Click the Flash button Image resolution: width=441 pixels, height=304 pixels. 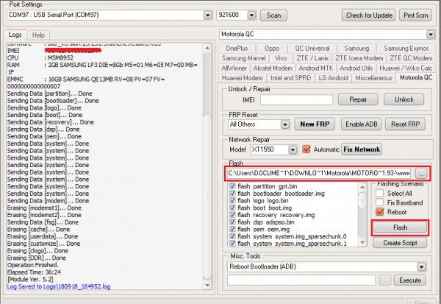tap(400, 227)
